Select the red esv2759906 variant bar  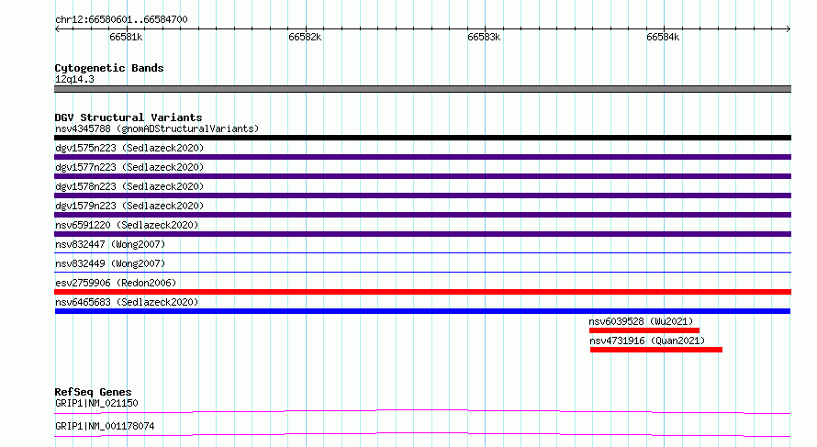pos(422,292)
